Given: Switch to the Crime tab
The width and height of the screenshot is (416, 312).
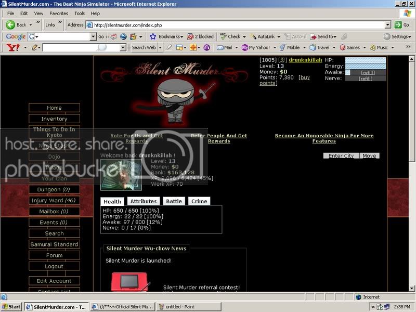Looking at the screenshot, I should pyautogui.click(x=199, y=201).
